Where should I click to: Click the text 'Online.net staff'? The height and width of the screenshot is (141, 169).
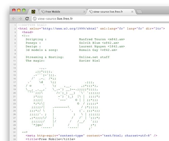point(94,57)
